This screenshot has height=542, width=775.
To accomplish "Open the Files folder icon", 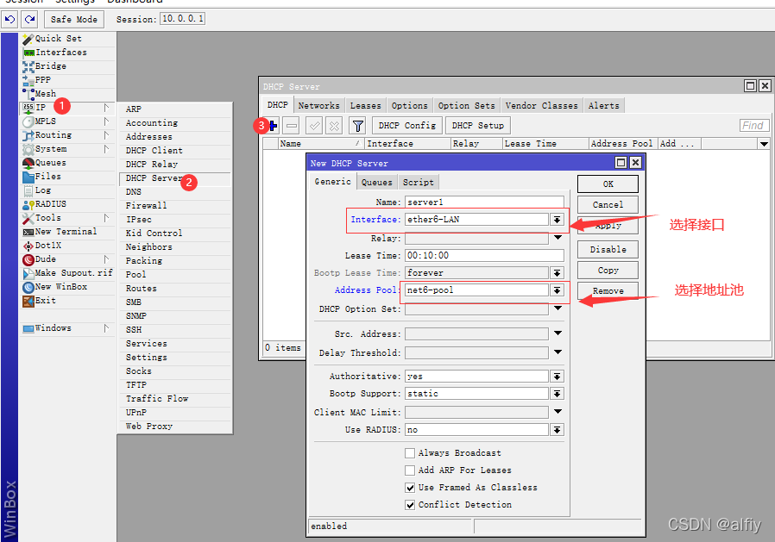I will pyautogui.click(x=28, y=177).
